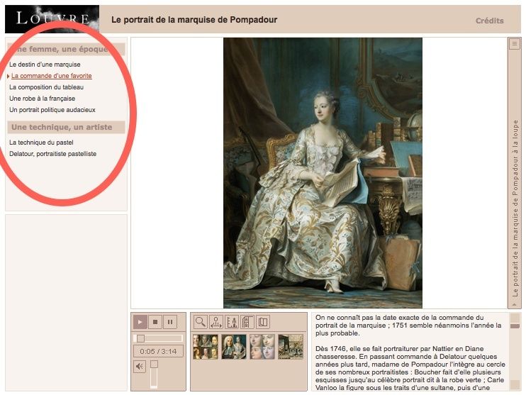Select "La composition du tableau"
This screenshot has height=395, width=526.
46,87
